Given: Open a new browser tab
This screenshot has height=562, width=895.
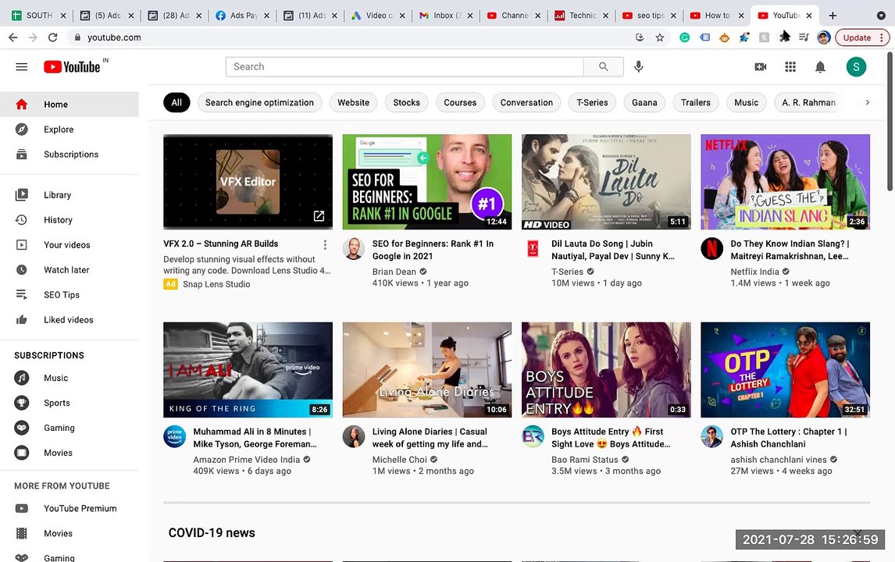Looking at the screenshot, I should [833, 16].
